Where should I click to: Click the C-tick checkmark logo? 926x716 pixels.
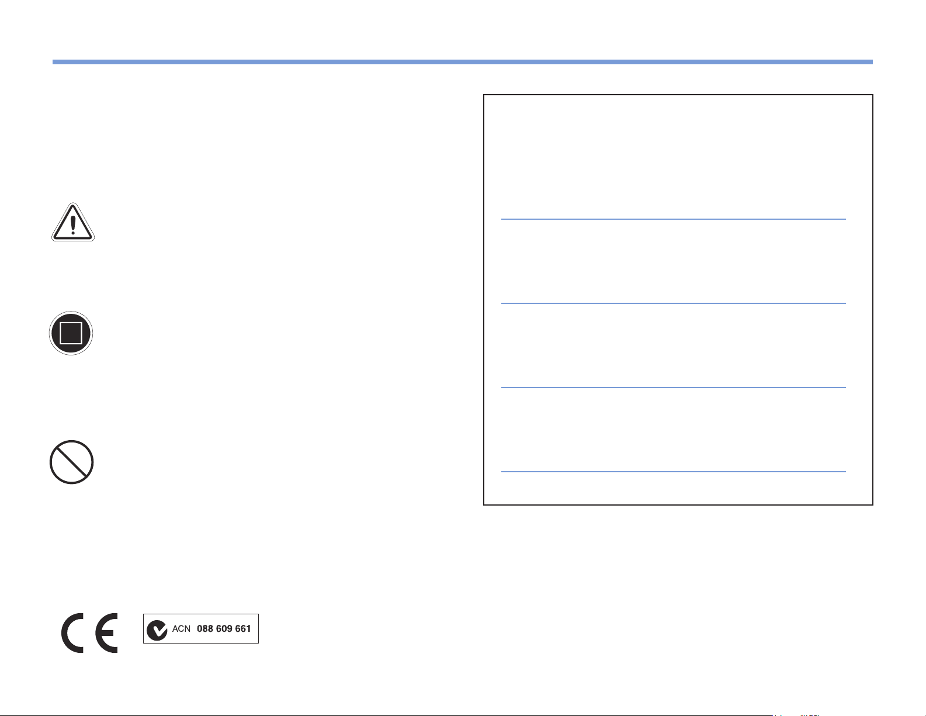click(x=157, y=629)
